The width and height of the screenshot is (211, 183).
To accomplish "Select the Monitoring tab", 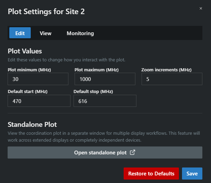I will coord(80,33).
